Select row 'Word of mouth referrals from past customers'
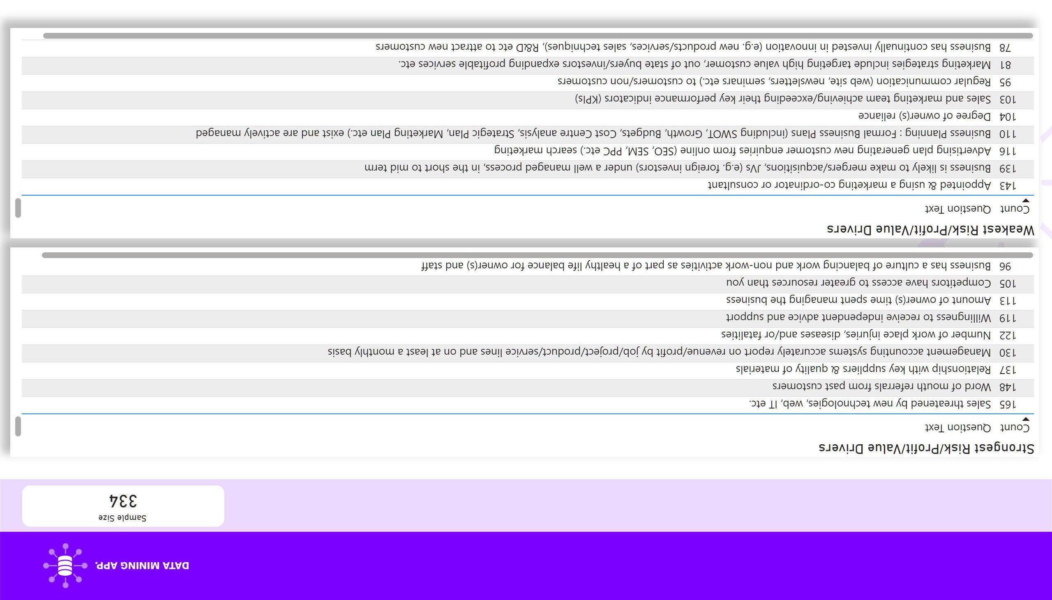This screenshot has height=600, width=1052. pyautogui.click(x=528, y=388)
